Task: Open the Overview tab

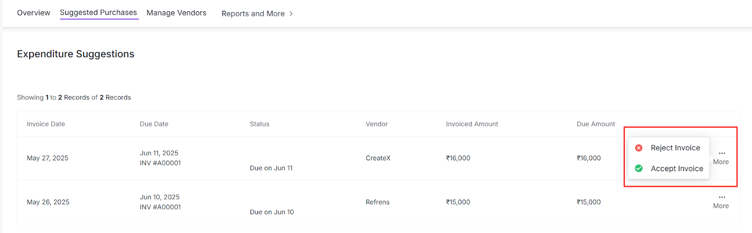Action: [x=33, y=13]
